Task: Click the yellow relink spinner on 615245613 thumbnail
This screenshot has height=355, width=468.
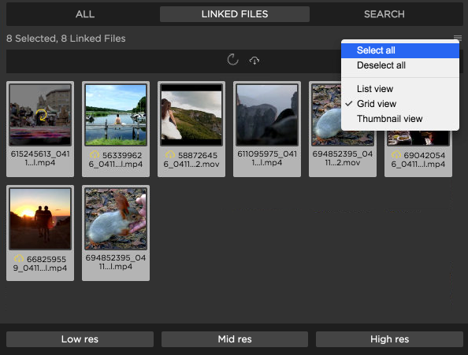Action: [x=42, y=115]
